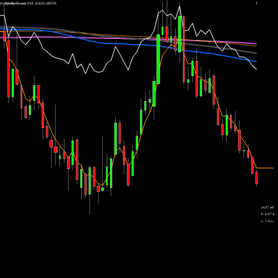
Task: Select the last red candle at the chart's right end
Action: [256, 178]
